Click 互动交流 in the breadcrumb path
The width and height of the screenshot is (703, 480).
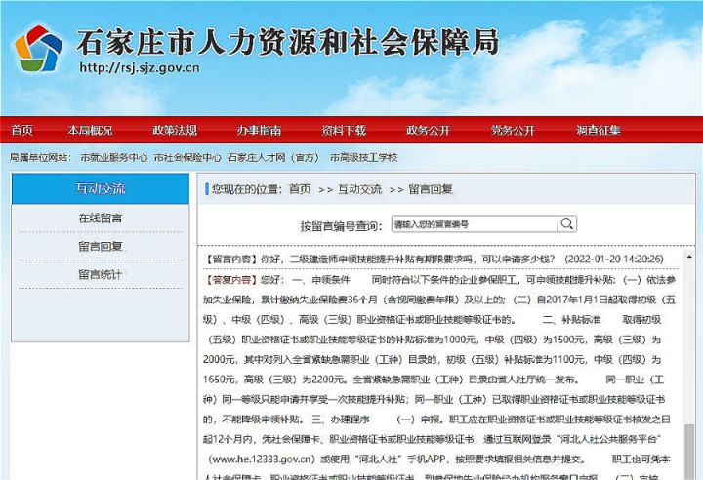pos(361,189)
